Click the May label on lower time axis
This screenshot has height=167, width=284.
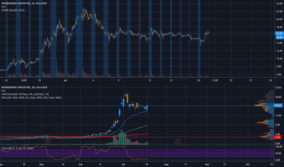pos(42,164)
